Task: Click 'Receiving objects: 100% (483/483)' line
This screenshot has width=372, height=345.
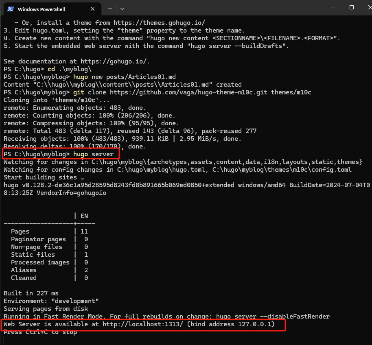Action: point(123,139)
